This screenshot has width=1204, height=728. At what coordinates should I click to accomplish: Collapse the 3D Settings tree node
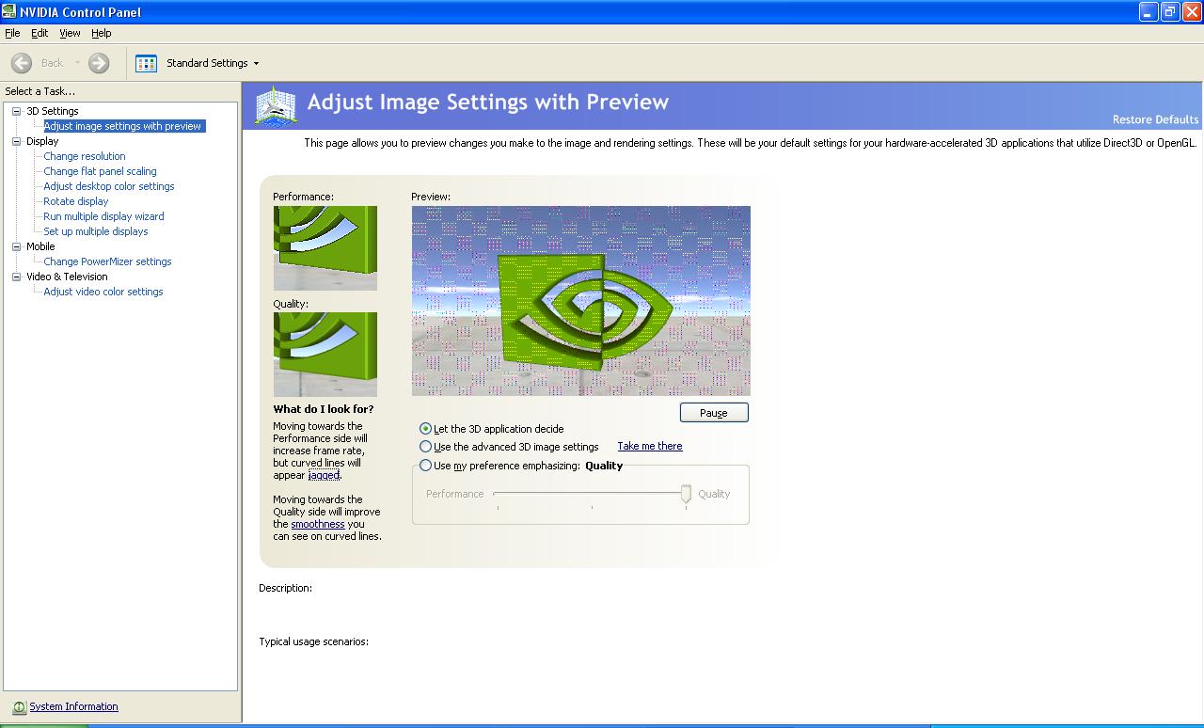tap(16, 111)
